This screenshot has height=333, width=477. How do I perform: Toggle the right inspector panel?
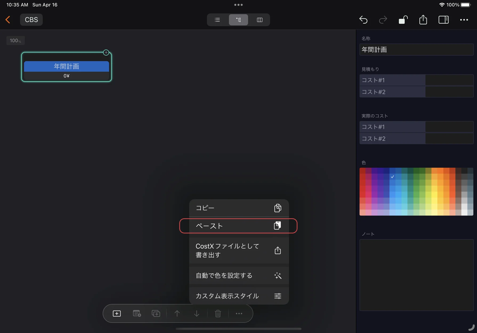(443, 20)
